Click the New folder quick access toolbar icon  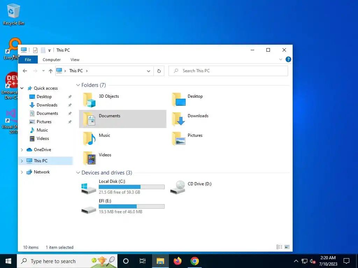pyautogui.click(x=43, y=50)
